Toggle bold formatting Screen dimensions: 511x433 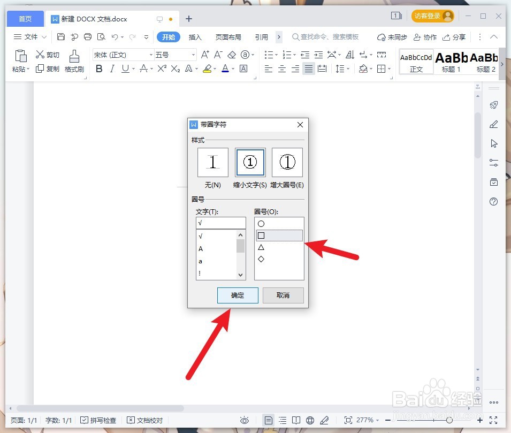(x=99, y=69)
